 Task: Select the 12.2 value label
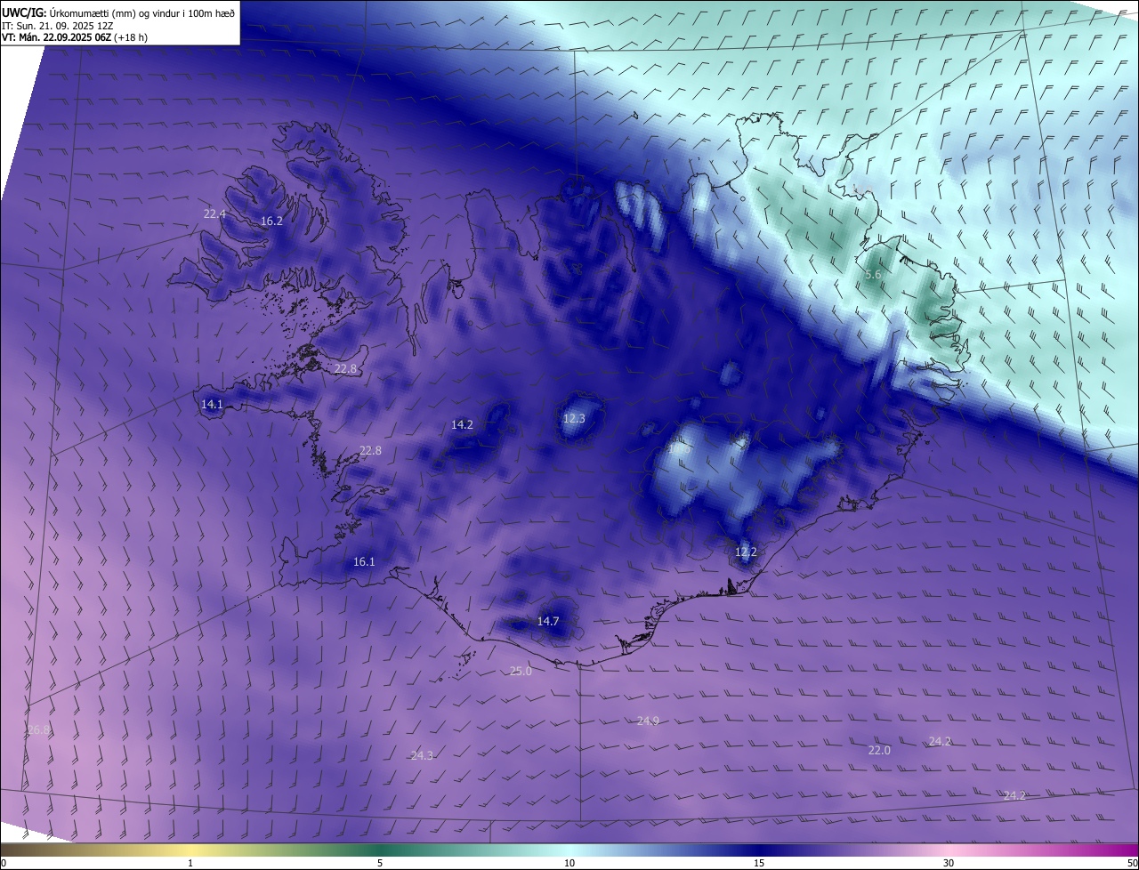[x=746, y=552]
